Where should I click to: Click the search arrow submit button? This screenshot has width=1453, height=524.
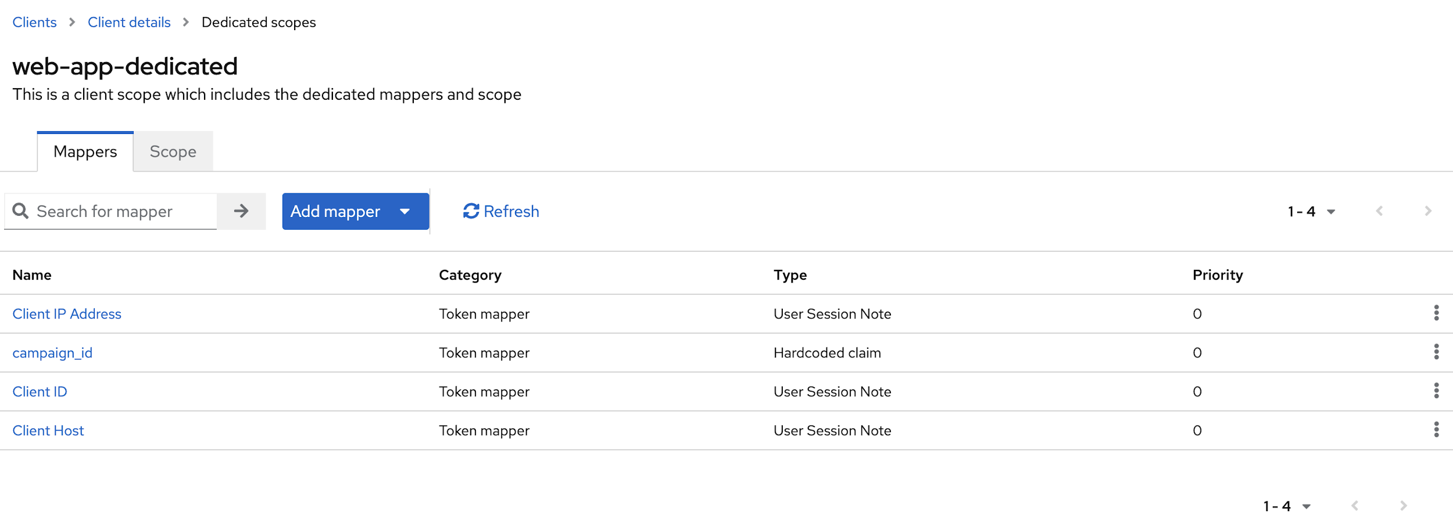coord(241,211)
